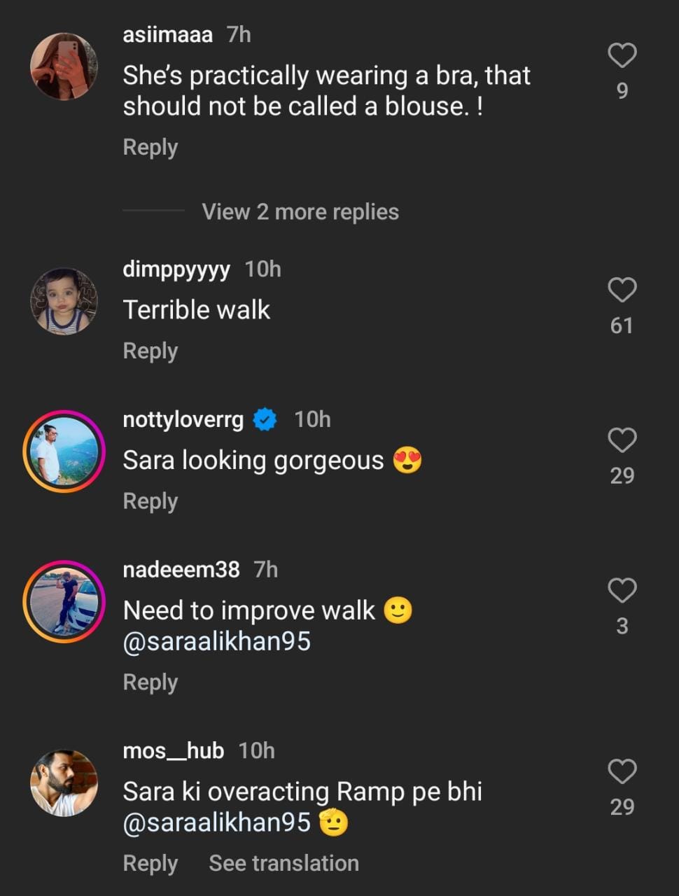Image resolution: width=679 pixels, height=896 pixels.
Task: Like nadeeem38's comment about improving walk
Action: (x=622, y=591)
